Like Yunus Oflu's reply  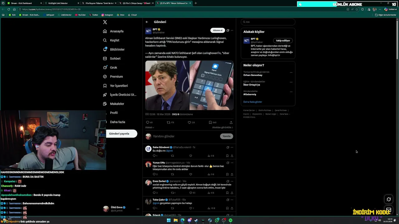point(191,175)
